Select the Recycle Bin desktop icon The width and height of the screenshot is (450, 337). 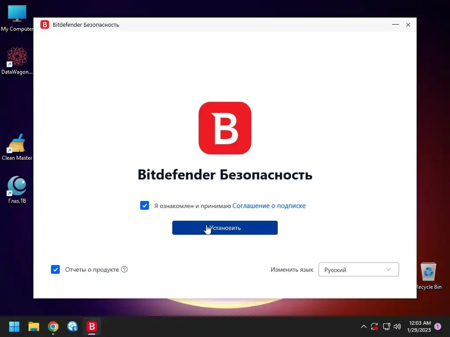pos(428,276)
